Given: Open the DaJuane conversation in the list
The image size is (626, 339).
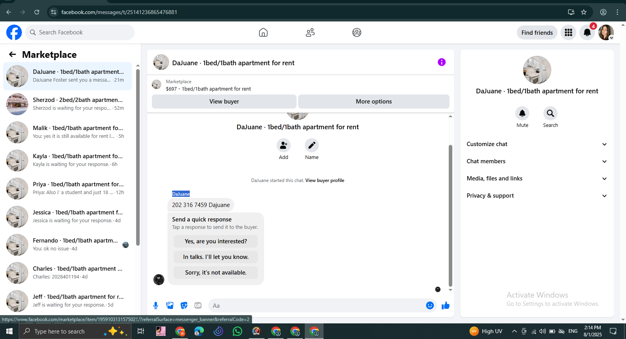Looking at the screenshot, I should pos(67,76).
